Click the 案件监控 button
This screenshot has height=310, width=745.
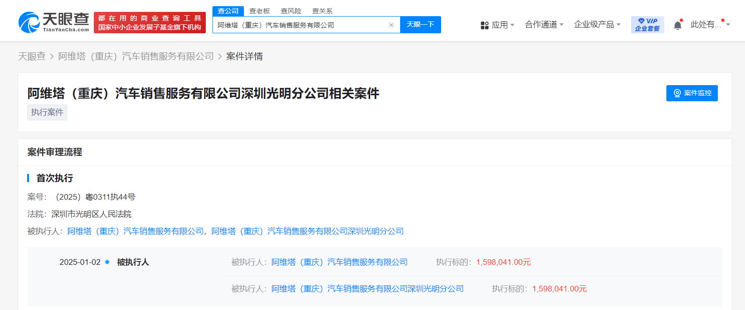pyautogui.click(x=692, y=93)
